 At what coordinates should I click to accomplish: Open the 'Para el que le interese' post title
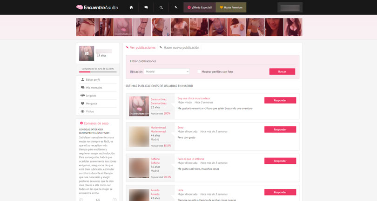[191, 159]
